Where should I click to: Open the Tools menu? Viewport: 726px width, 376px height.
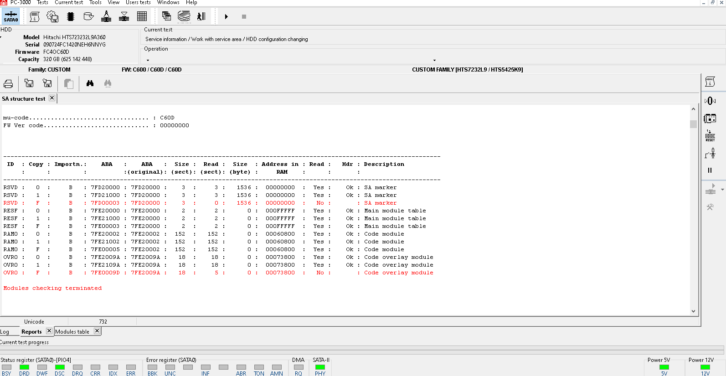tap(95, 3)
